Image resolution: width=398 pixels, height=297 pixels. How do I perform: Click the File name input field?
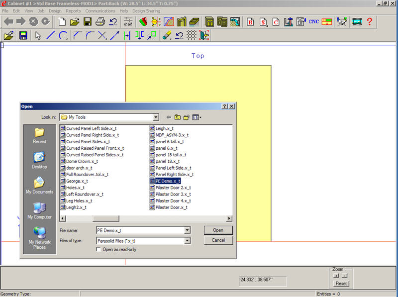140,230
